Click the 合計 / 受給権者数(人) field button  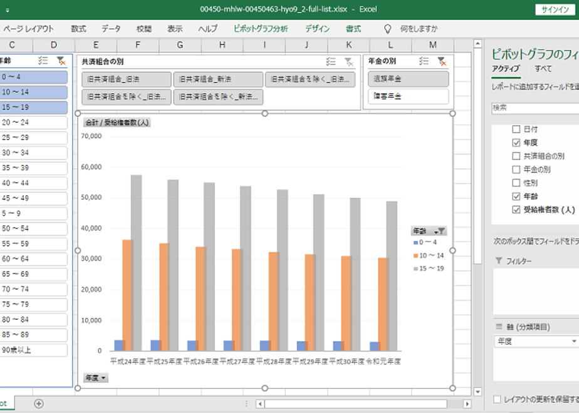pos(117,123)
